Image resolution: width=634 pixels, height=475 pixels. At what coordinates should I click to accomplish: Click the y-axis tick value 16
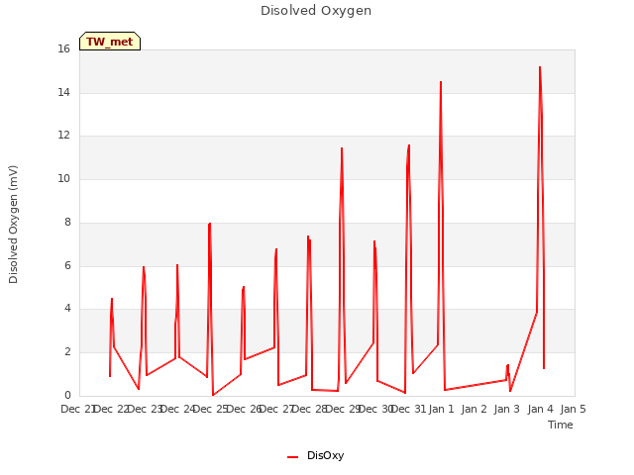63,49
